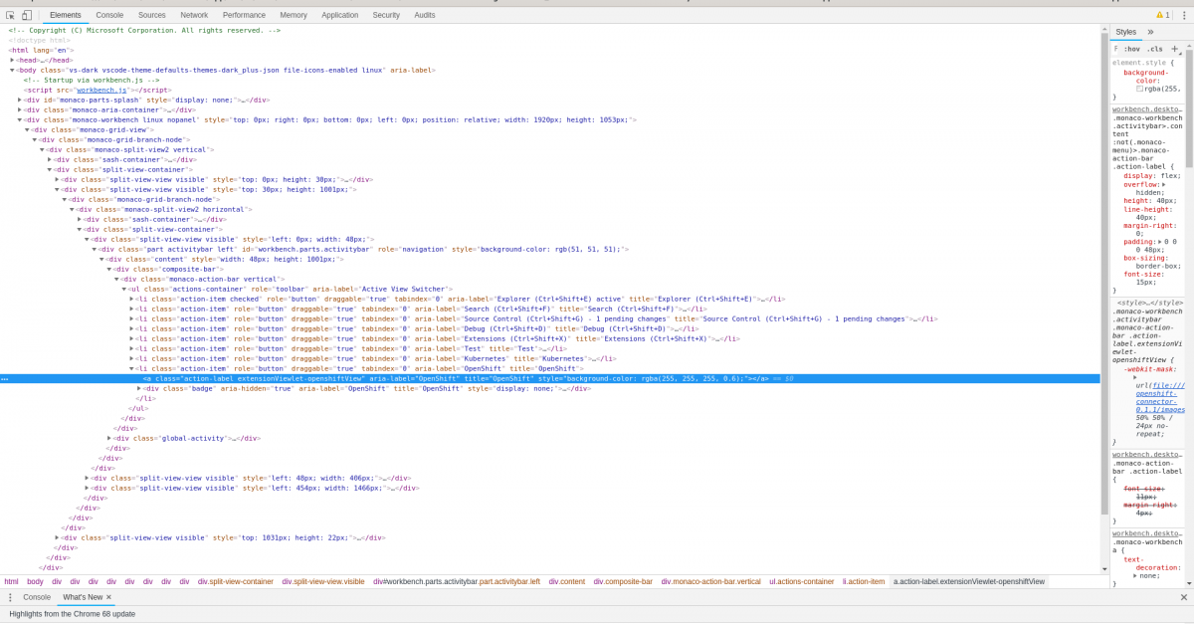
Task: Toggle the :hov element state panel
Action: (1131, 49)
